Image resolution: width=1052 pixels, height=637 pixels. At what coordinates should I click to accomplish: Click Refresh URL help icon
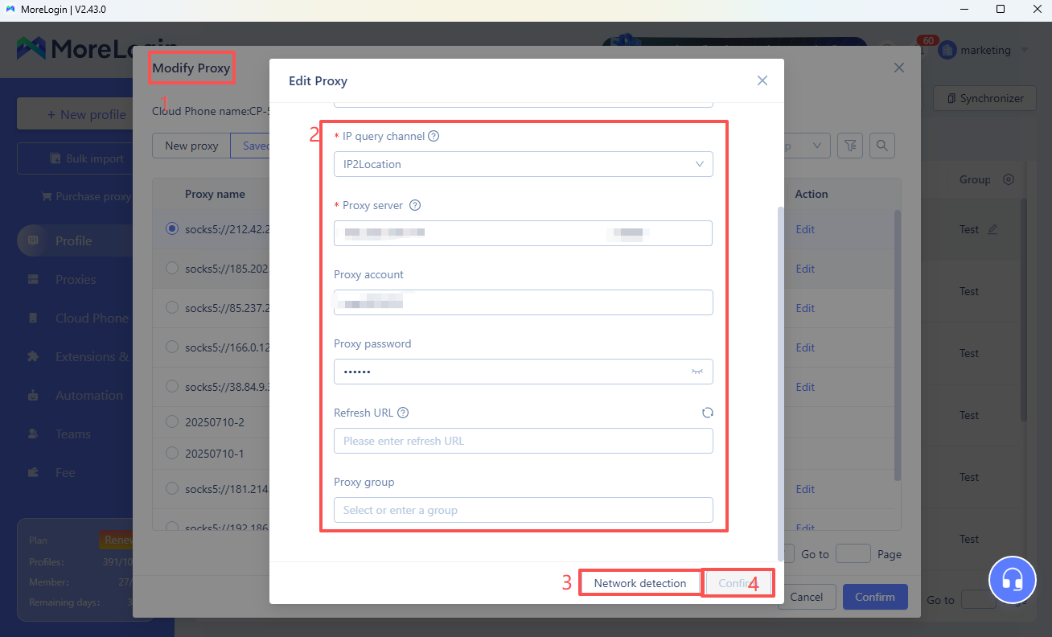[403, 413]
